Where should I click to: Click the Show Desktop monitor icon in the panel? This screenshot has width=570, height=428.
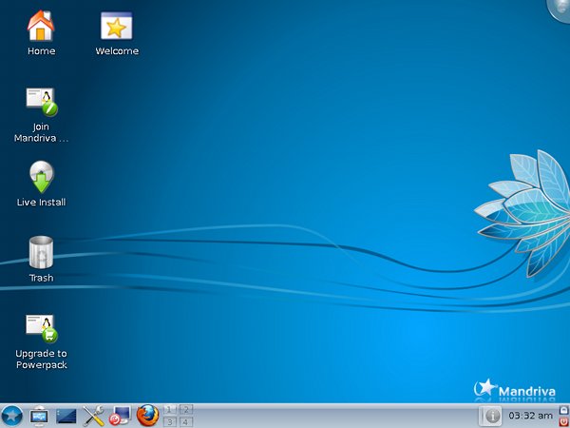coord(39,416)
